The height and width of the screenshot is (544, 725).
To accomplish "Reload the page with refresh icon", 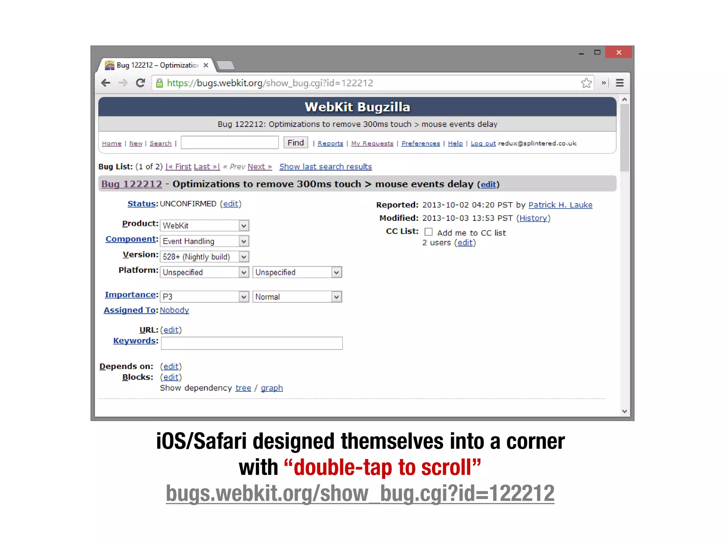I will click(x=141, y=83).
